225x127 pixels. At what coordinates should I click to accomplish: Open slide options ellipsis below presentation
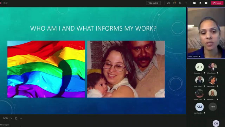tap(21, 118)
